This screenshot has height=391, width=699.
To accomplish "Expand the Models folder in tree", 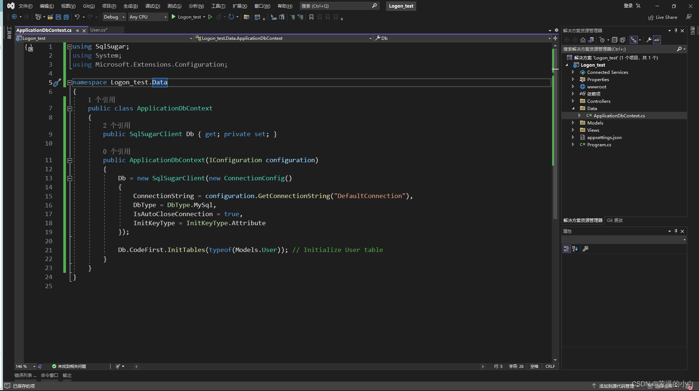I will (x=573, y=123).
